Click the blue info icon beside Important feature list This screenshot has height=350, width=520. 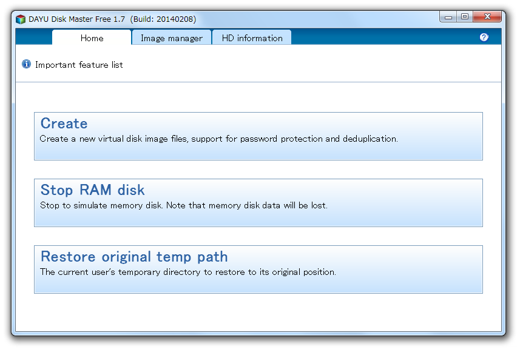27,64
